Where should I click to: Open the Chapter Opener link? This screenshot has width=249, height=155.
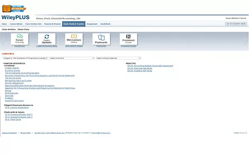click(12, 68)
